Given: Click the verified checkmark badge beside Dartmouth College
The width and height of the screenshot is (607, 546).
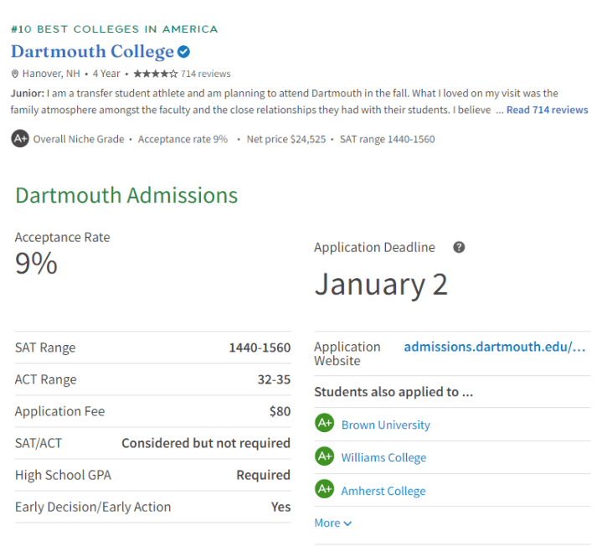Looking at the screenshot, I should [183, 52].
